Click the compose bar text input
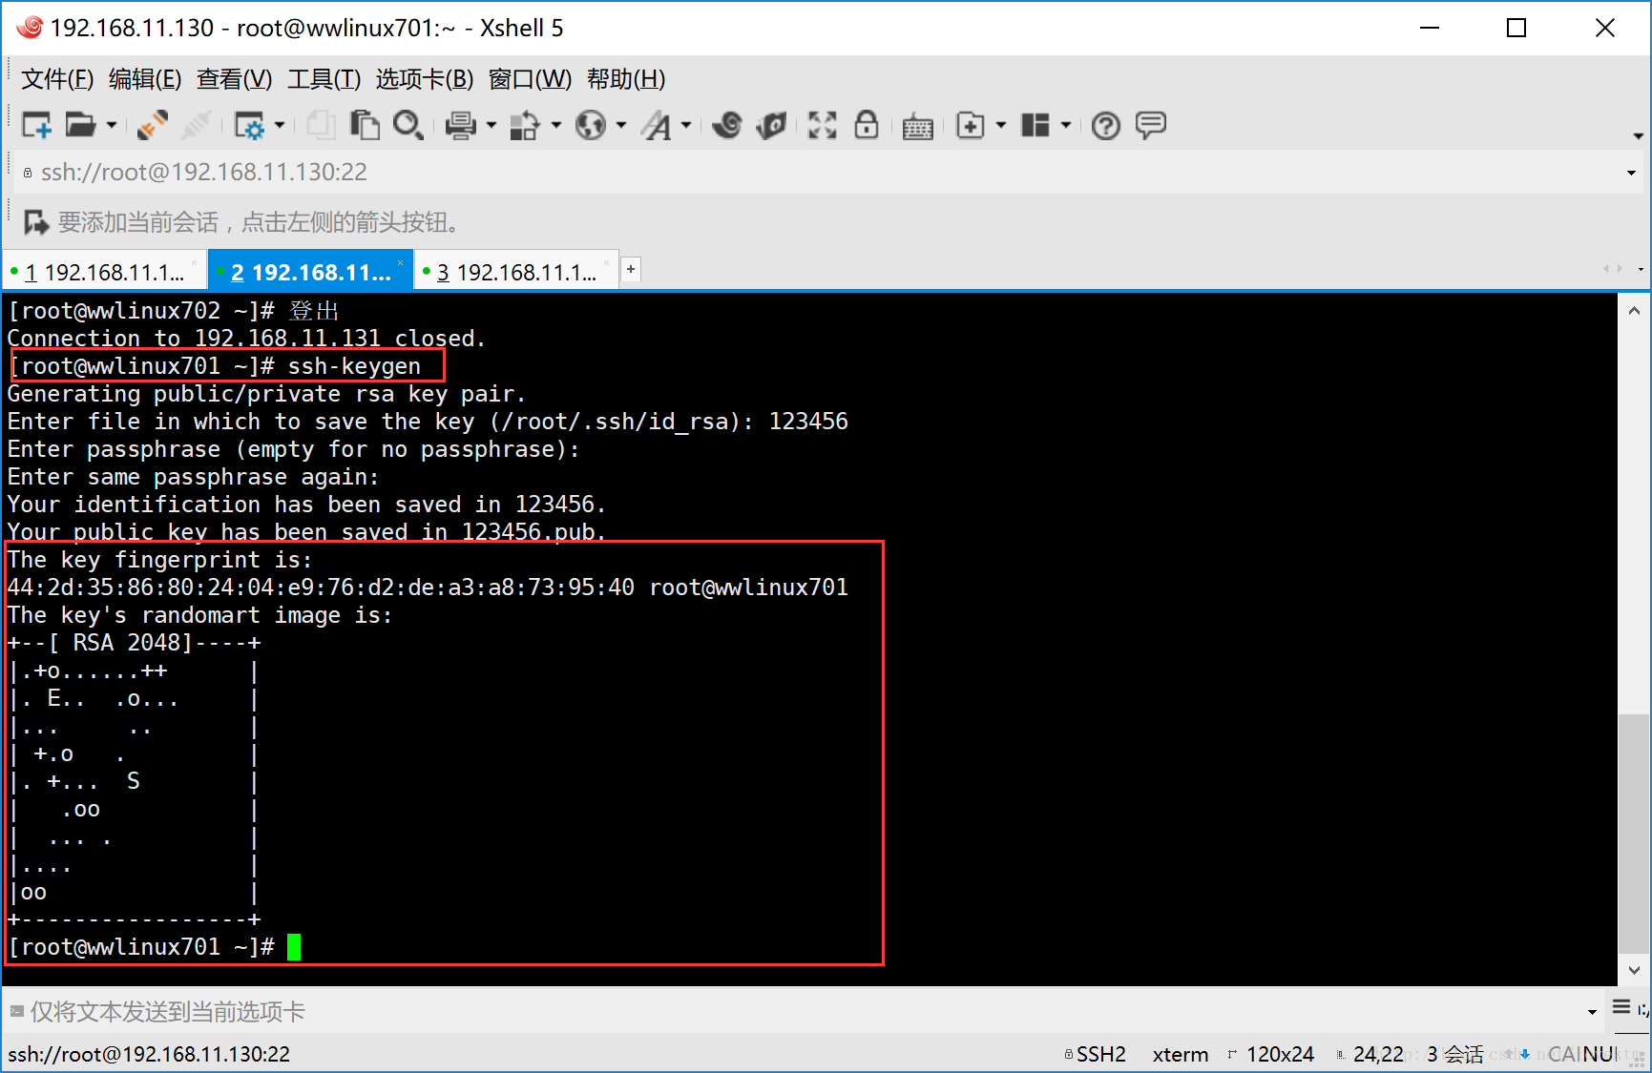 [x=802, y=1011]
